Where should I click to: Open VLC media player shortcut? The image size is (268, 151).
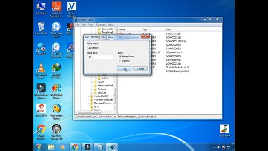(41, 71)
